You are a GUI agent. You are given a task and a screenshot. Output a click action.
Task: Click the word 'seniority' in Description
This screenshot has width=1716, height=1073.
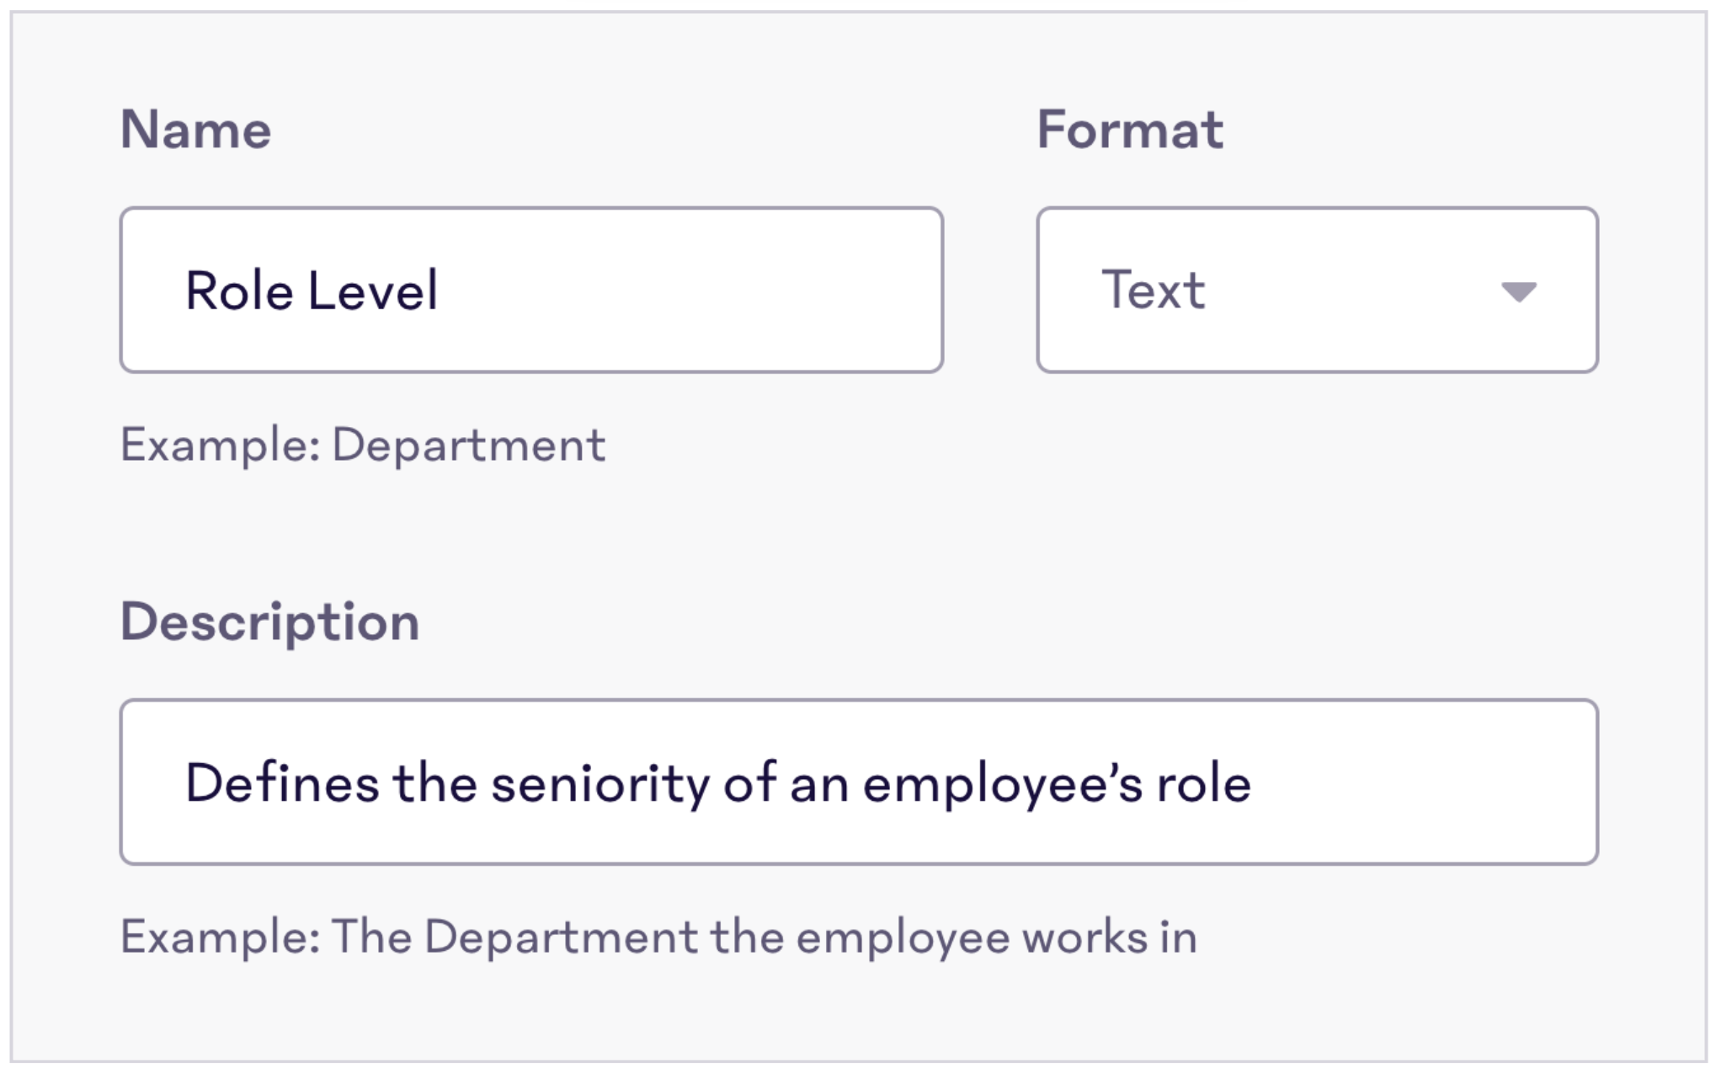coord(600,782)
